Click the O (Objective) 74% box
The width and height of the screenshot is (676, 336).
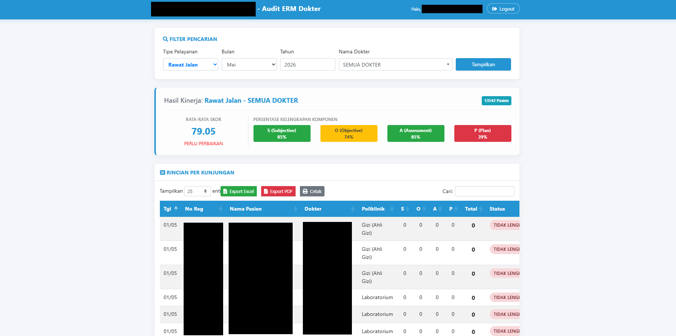click(x=349, y=133)
